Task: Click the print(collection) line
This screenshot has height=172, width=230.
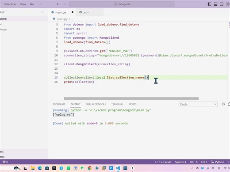Action: pyautogui.click(x=79, y=82)
